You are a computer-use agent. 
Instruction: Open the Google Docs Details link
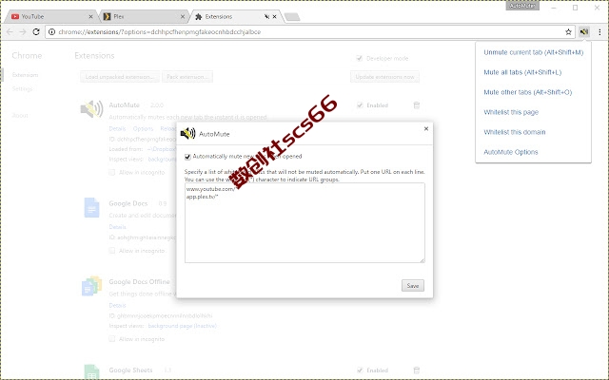pos(117,227)
